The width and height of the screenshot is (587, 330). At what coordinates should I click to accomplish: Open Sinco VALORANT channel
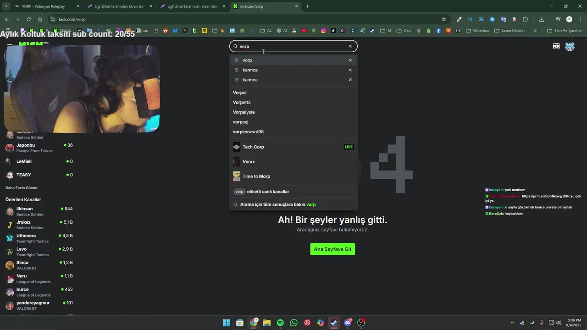(39, 265)
